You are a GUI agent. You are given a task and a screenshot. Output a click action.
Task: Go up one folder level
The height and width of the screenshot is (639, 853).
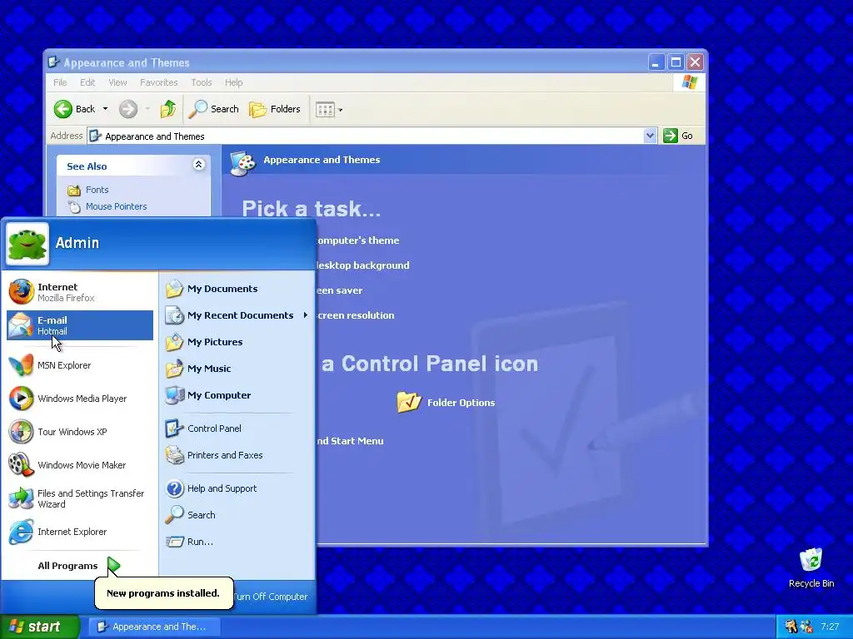(168, 109)
